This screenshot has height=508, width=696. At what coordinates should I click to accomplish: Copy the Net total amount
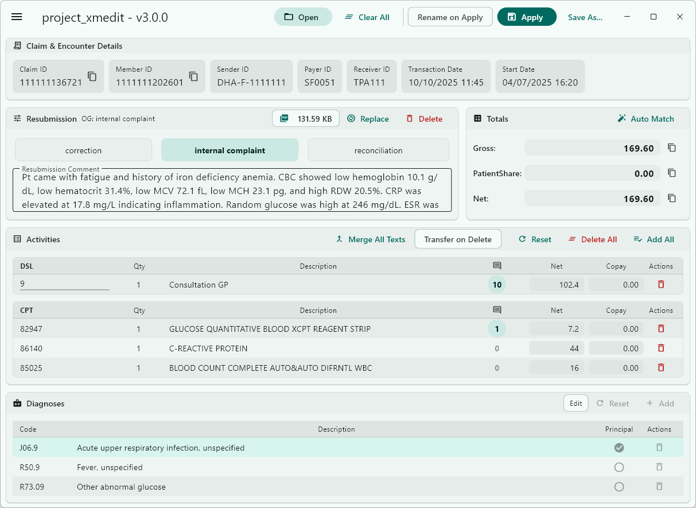pyautogui.click(x=672, y=198)
